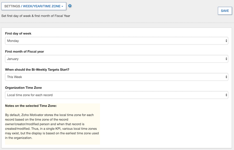
Task: Click the 'First day of week' label
Action: tap(18, 33)
